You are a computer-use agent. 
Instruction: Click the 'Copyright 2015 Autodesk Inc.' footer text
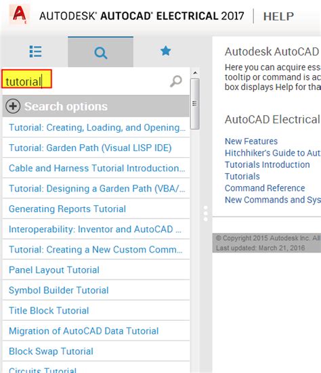(263, 238)
